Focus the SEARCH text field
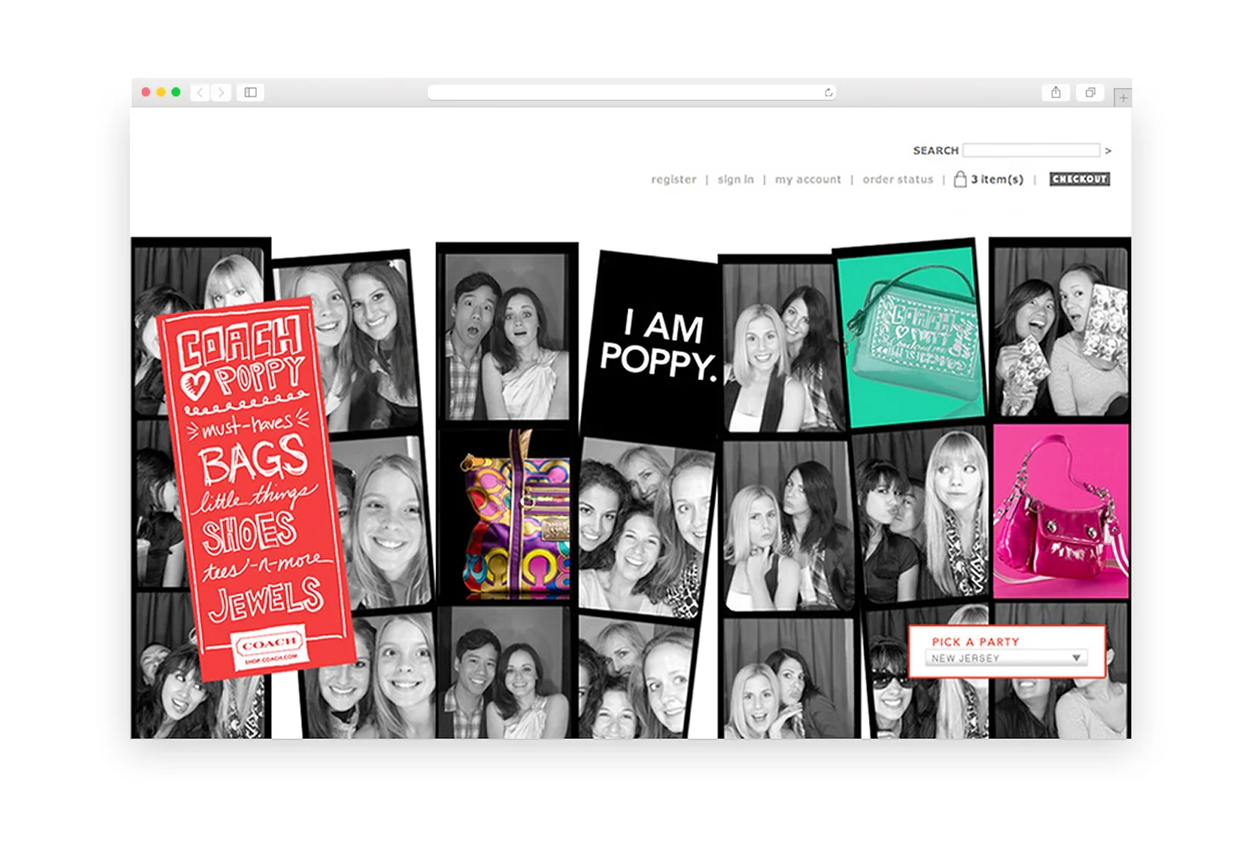 click(1032, 150)
